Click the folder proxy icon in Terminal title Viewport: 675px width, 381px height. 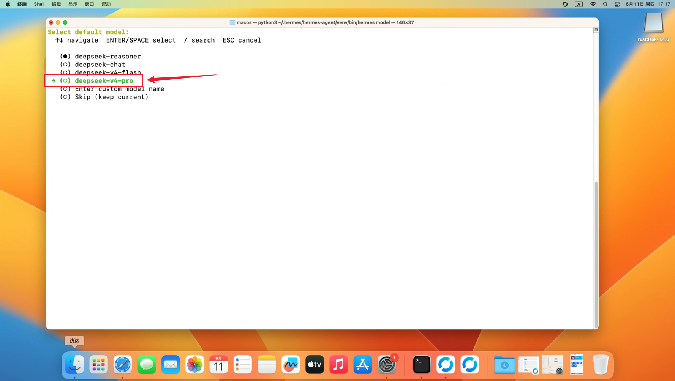pyautogui.click(x=232, y=22)
